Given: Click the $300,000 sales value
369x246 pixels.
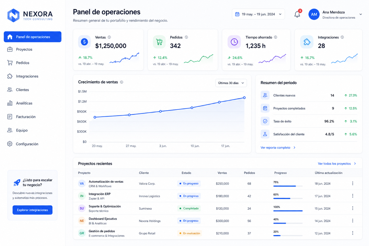Looking at the screenshot, I should (222, 221).
